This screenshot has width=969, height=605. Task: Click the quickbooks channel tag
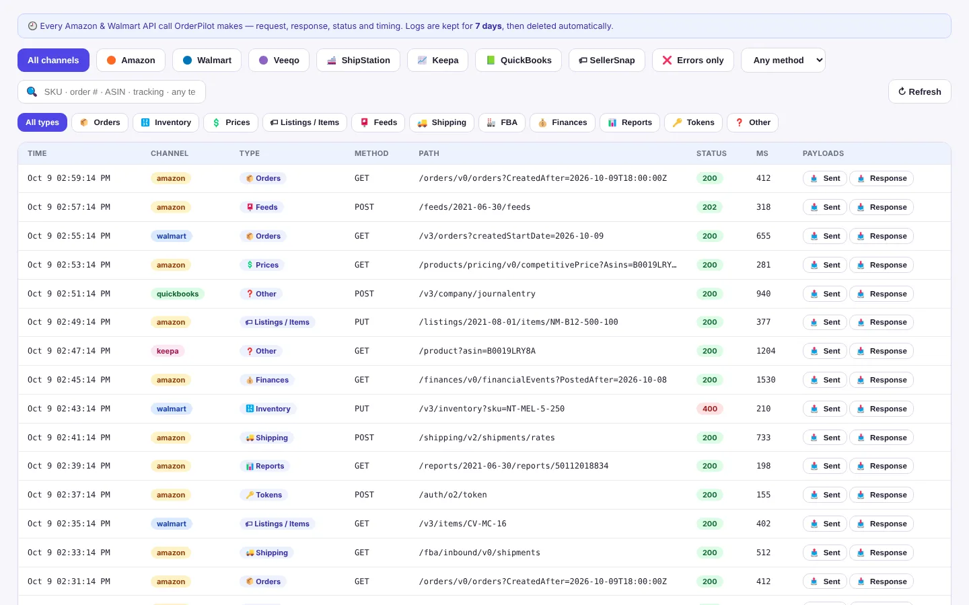tap(178, 294)
